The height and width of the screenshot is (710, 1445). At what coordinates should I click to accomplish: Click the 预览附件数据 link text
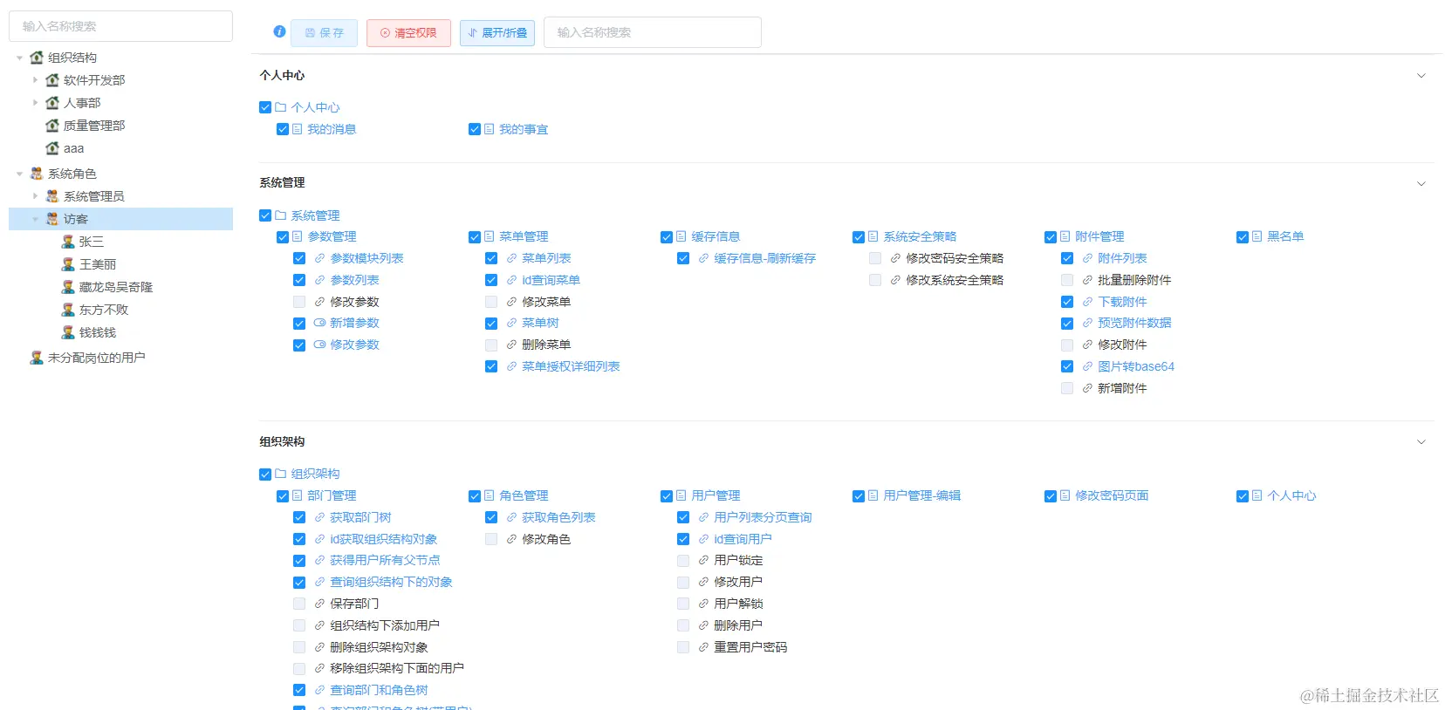(x=1134, y=323)
